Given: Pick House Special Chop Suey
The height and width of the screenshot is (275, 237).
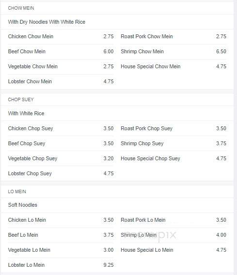Looking at the screenshot, I should (174, 158).
